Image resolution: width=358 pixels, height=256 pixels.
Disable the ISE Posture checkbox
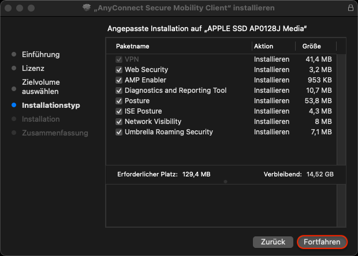(x=119, y=111)
